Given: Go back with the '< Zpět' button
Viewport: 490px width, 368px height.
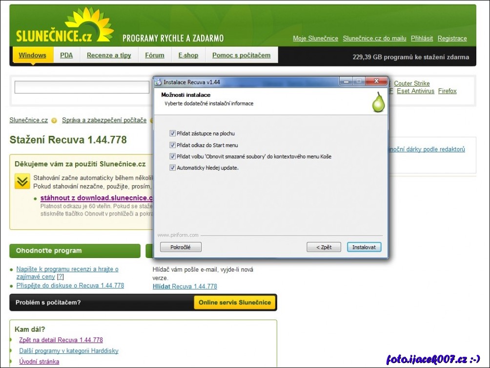Looking at the screenshot, I should (324, 247).
